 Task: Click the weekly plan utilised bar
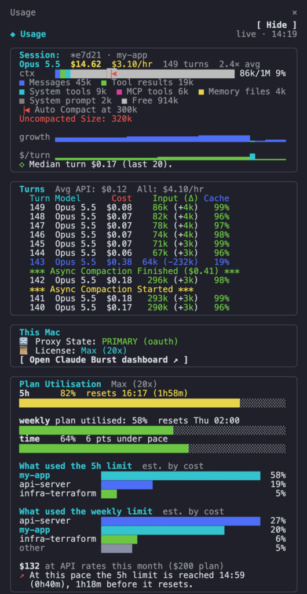point(152,430)
